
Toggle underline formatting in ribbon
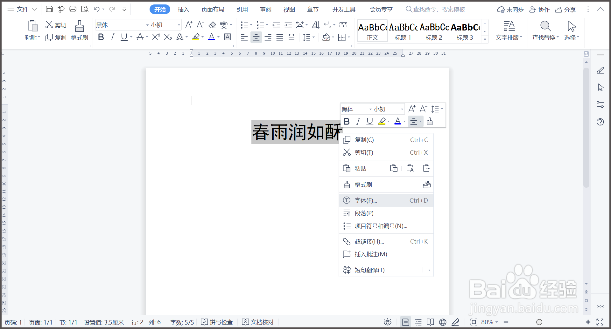(x=123, y=37)
